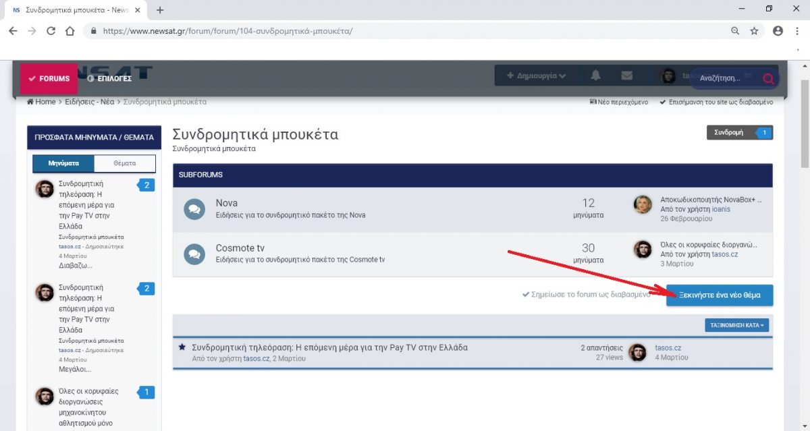Go back using the browser back arrow
810x431 pixels.
pyautogui.click(x=13, y=31)
